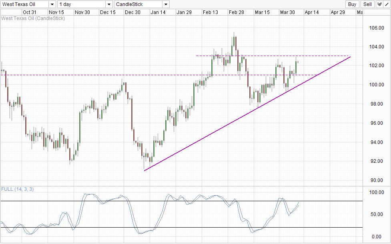Click the 98.00 price axis label
This screenshot has width=391, height=244.
377,104
